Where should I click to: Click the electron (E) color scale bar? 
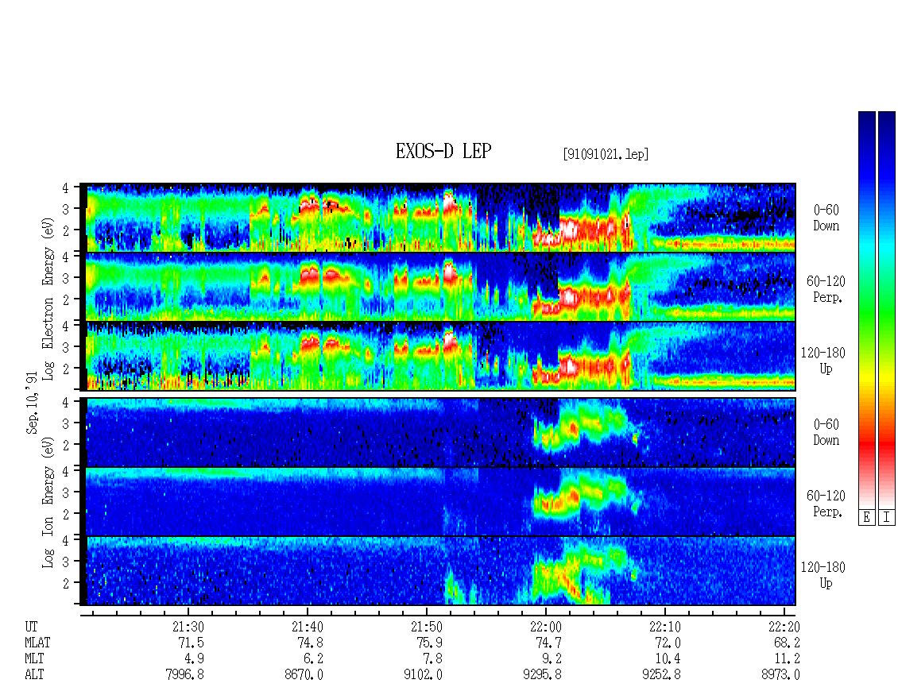(866, 310)
